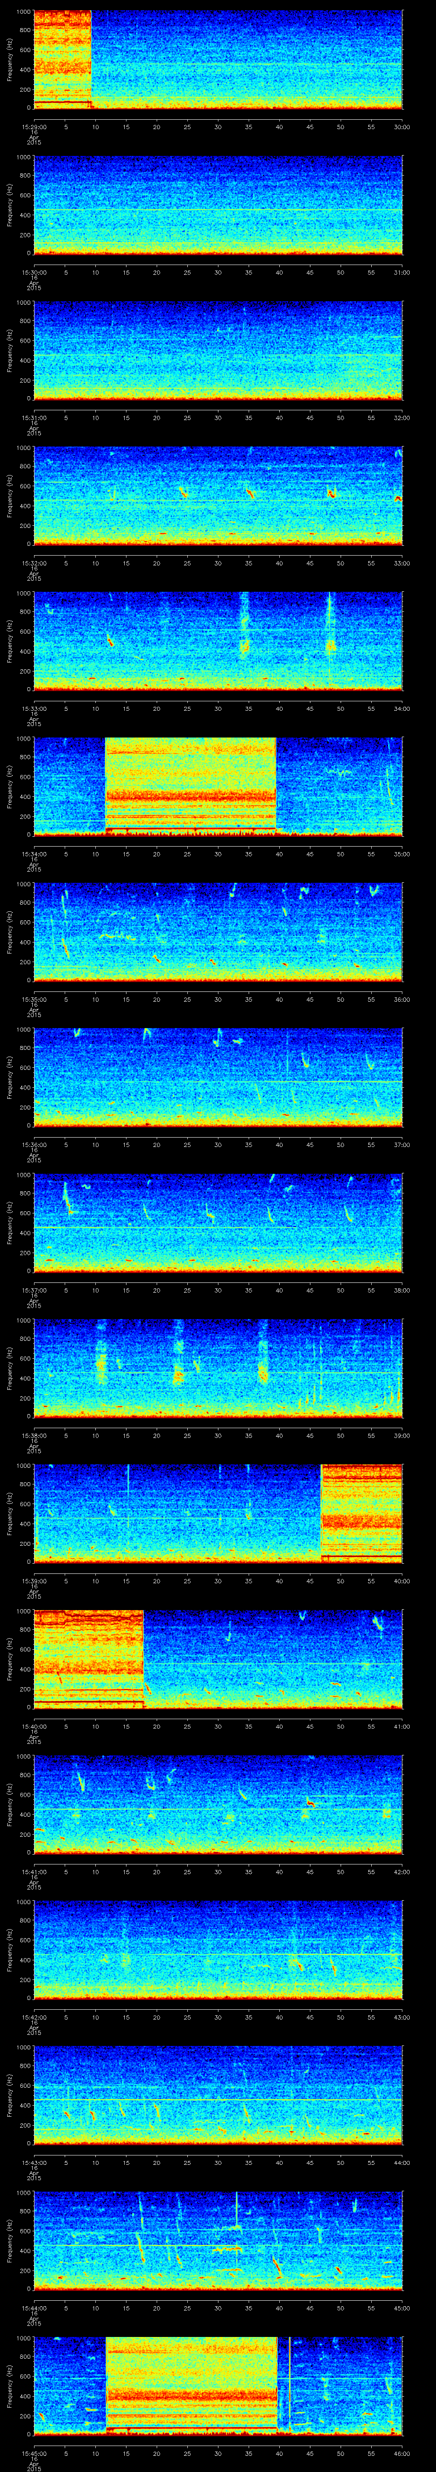Open the spectrogram panel starting at 15:38:00
This screenshot has height=2472, width=436.
(218, 1369)
